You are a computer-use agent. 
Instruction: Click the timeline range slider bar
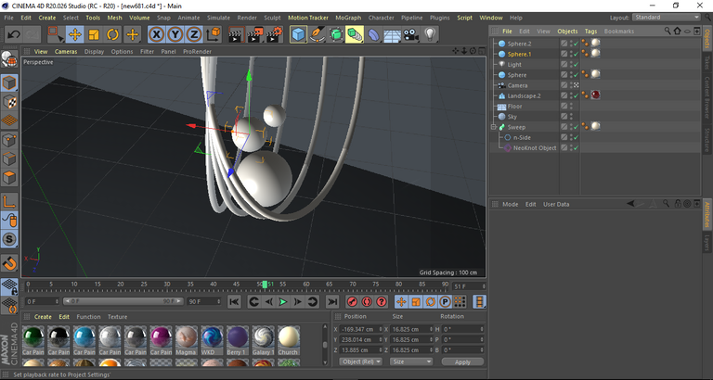[123, 301]
